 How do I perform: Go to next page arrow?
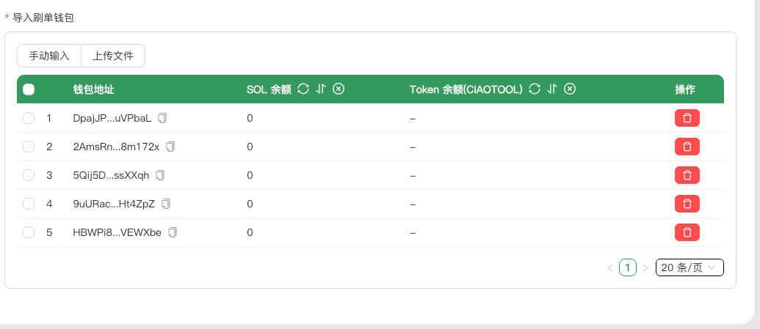(645, 268)
